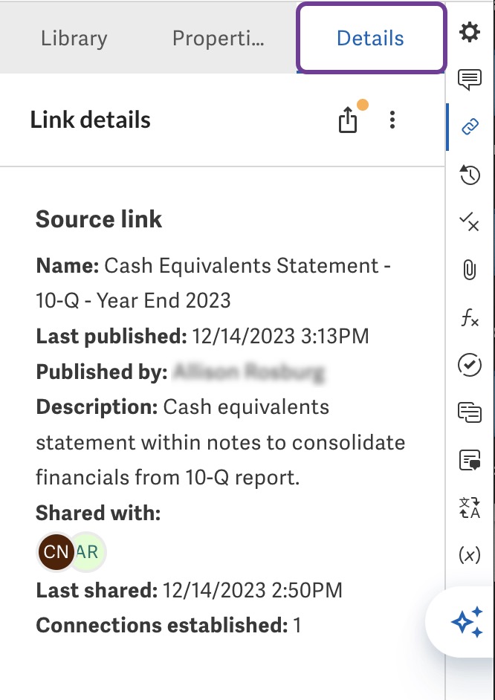Open the Link details panel icon
This screenshot has height=700, width=495.
pos(470,126)
